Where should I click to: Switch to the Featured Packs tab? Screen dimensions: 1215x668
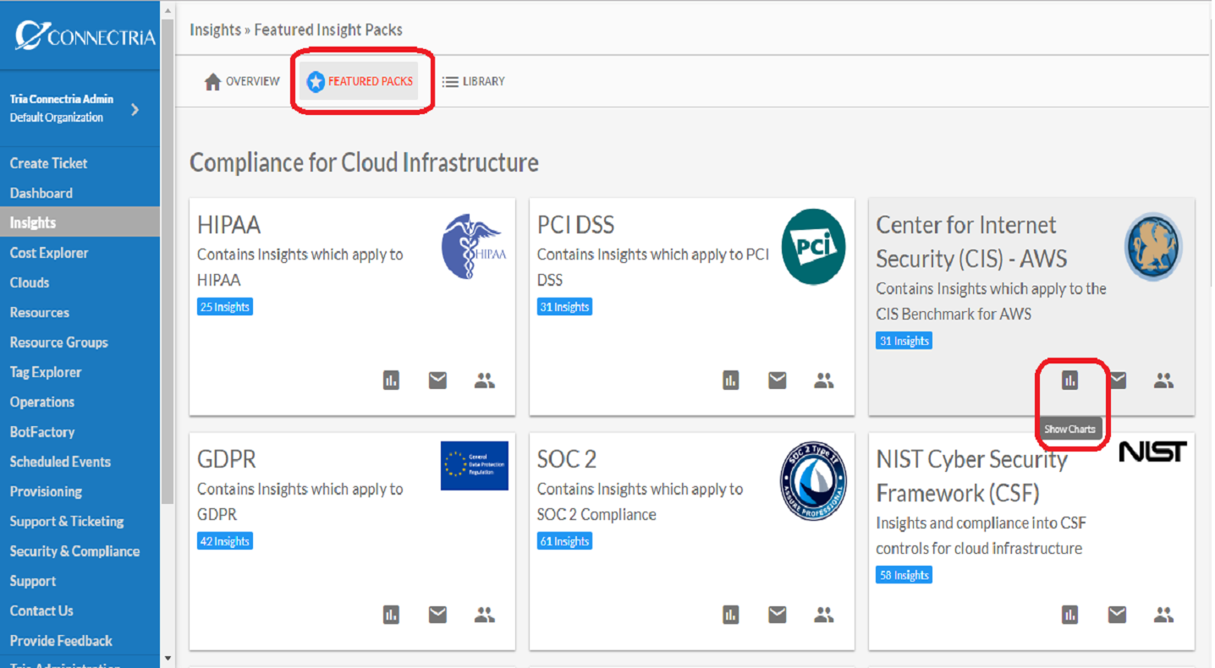(x=359, y=81)
